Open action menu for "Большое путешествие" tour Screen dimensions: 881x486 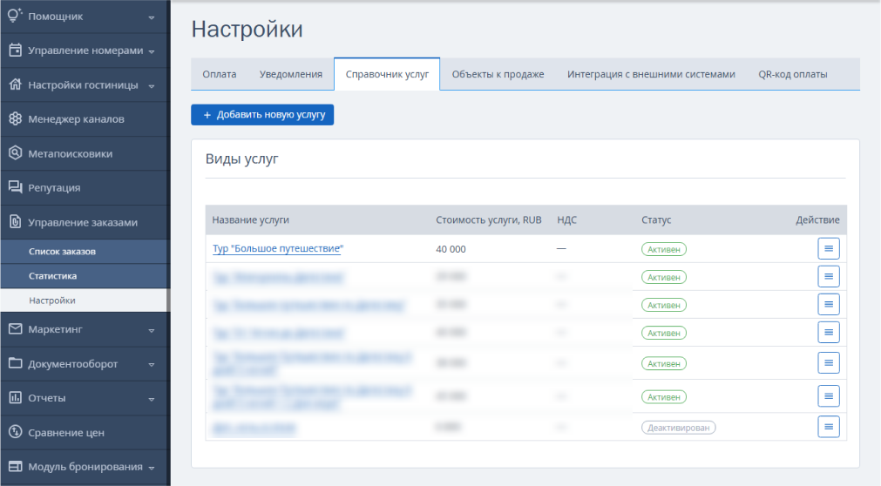828,248
